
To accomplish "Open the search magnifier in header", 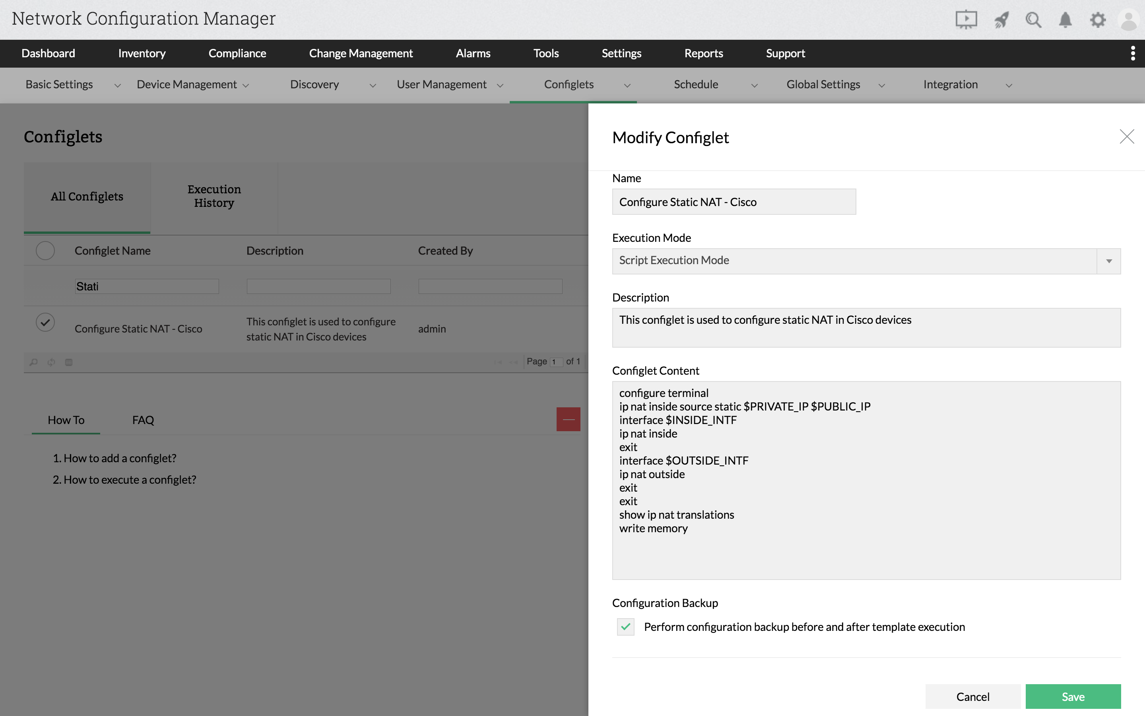I will point(1033,20).
